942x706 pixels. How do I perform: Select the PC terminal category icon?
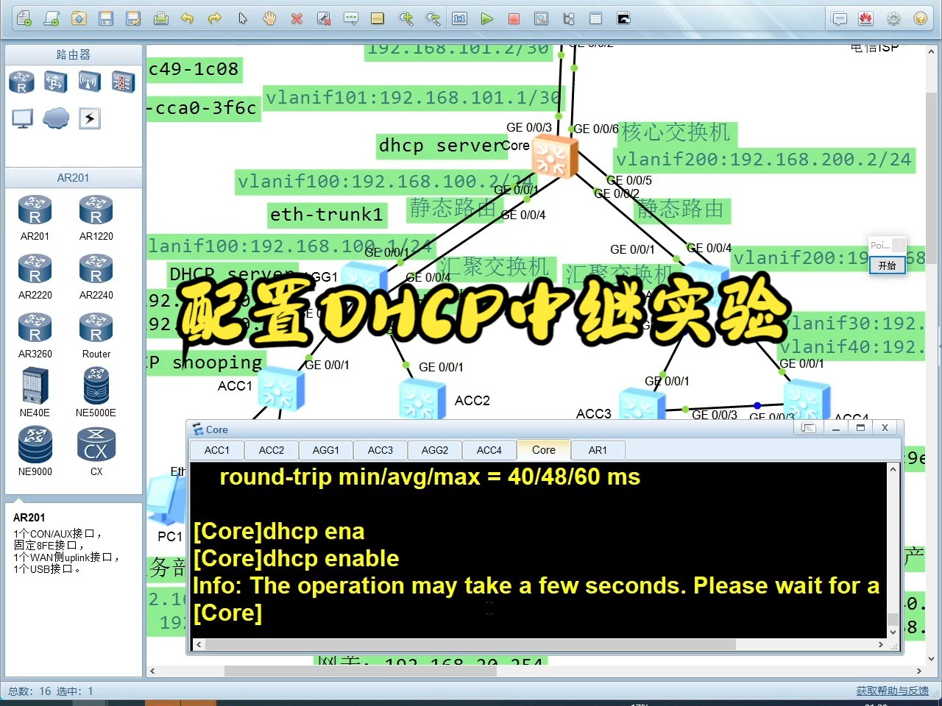[22, 118]
